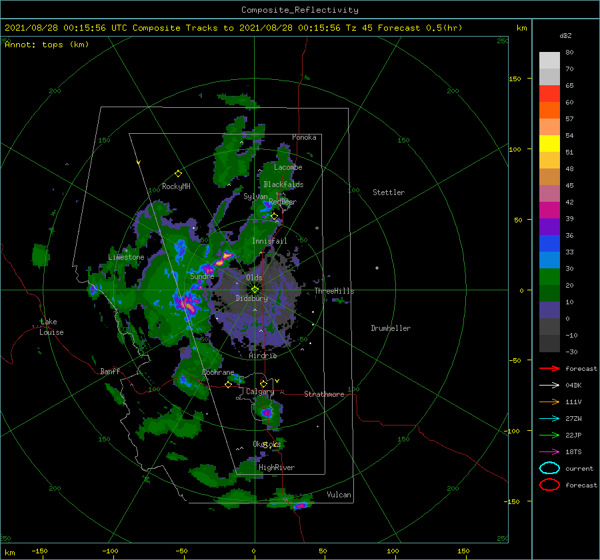The width and height of the screenshot is (600, 560).
Task: Select the 39 dBZ magenta color swatch
Action: click(x=549, y=210)
